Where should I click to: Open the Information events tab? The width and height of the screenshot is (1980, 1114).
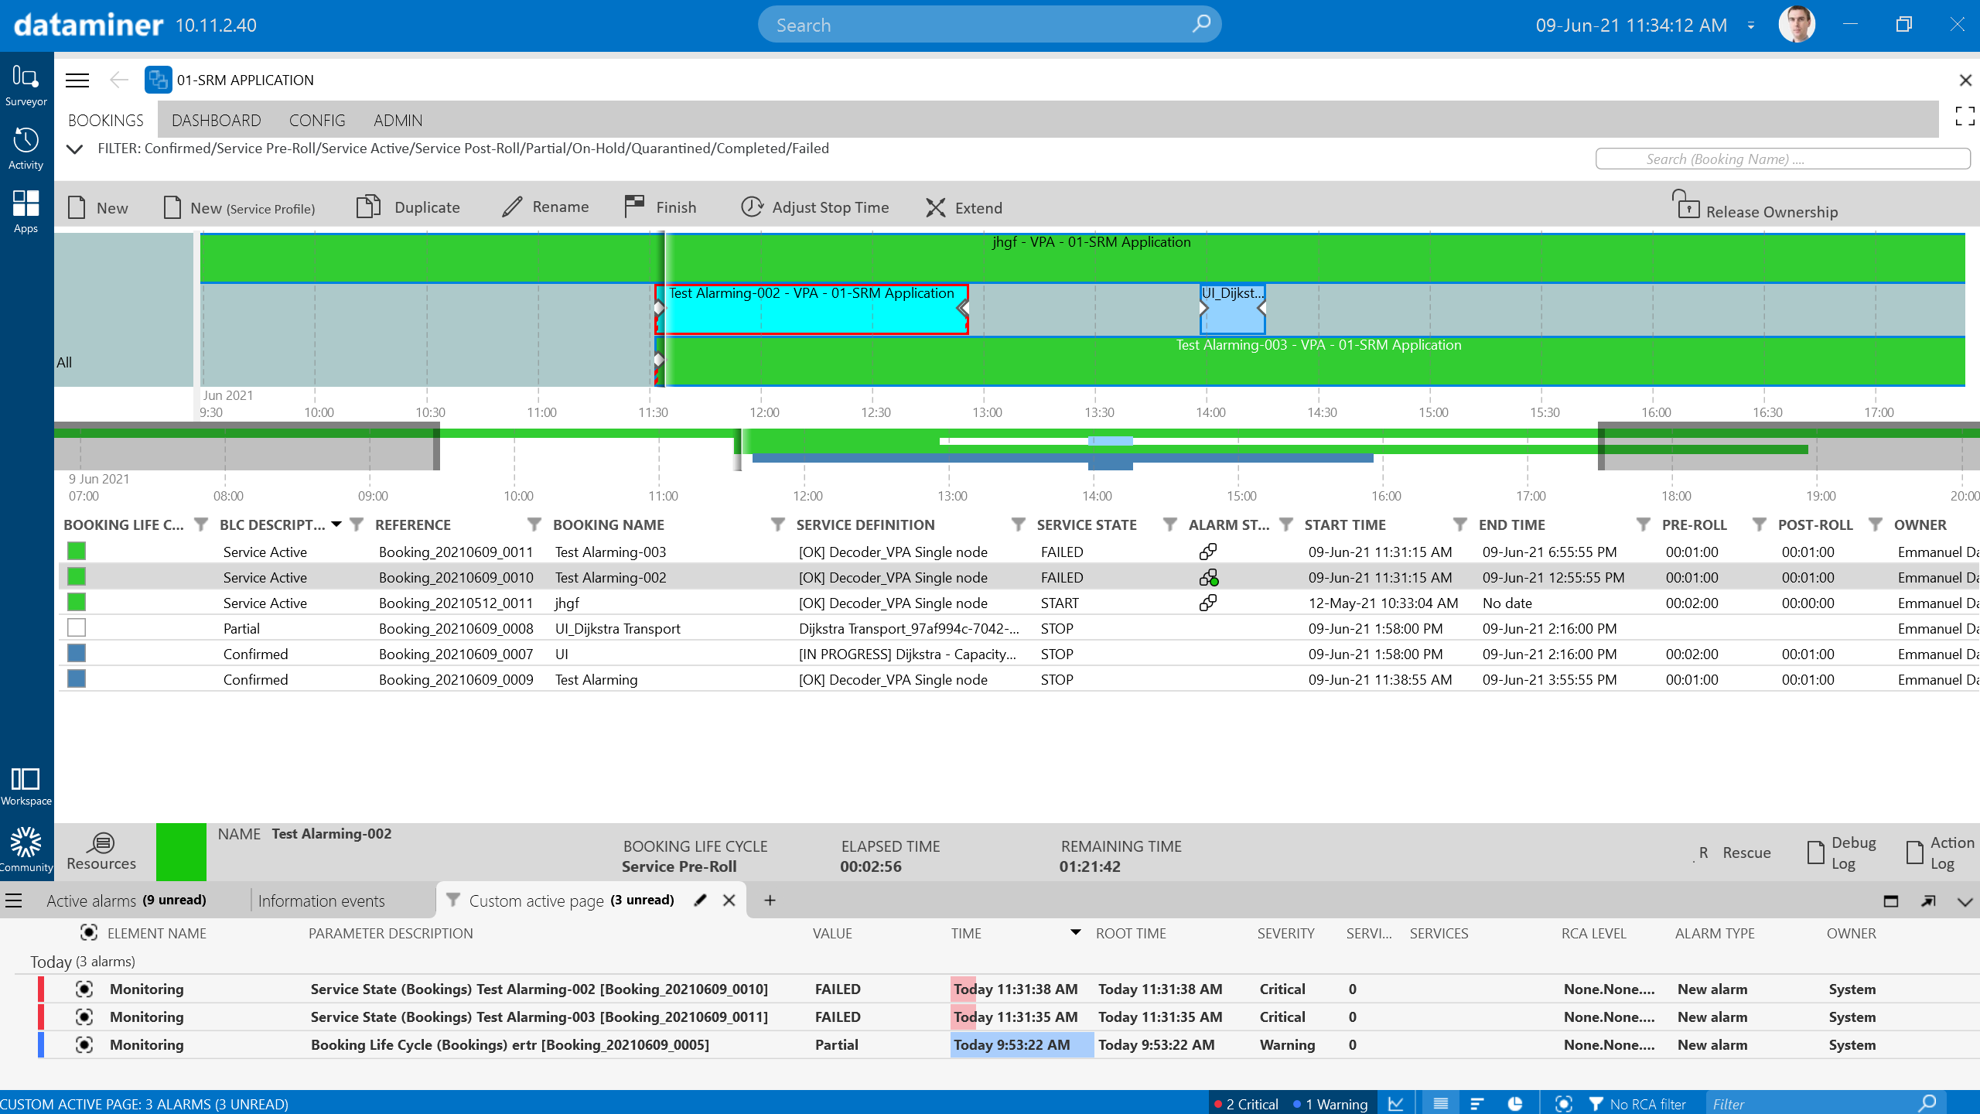point(321,900)
